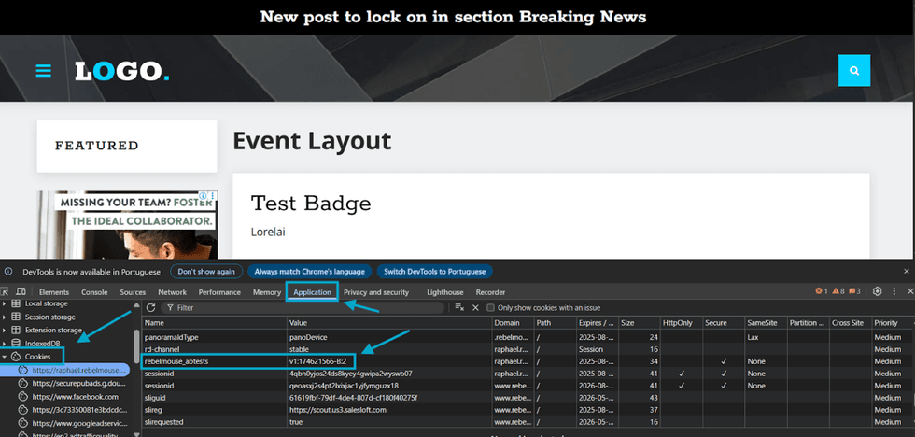
Task: Open the Elements tab
Action: coord(54,292)
